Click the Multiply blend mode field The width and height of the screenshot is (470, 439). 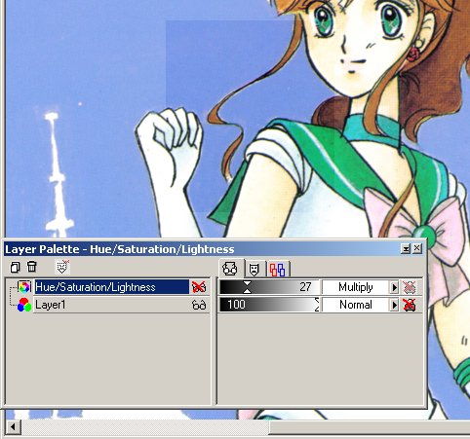click(x=356, y=287)
